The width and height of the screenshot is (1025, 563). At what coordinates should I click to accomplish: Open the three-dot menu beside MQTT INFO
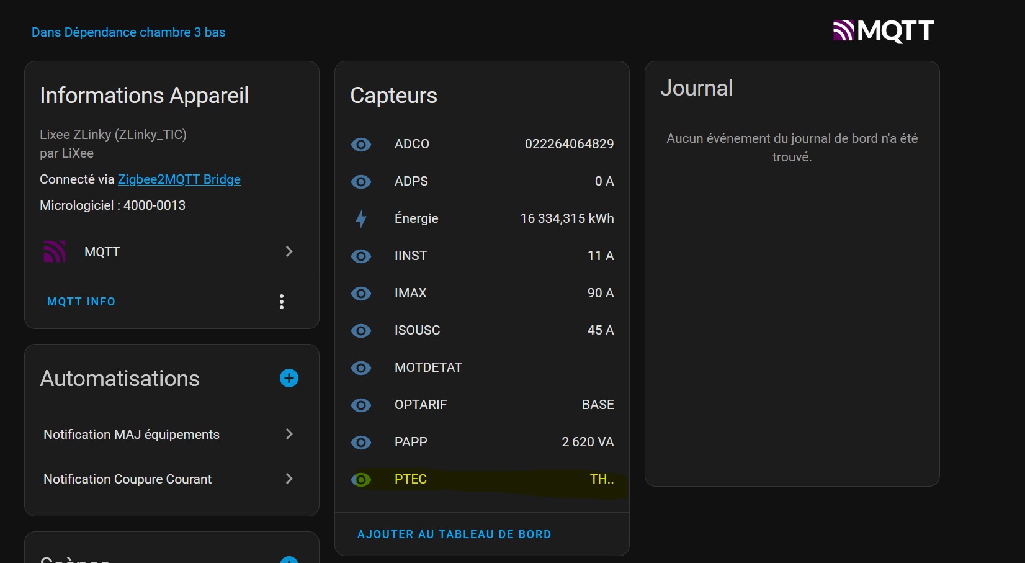282,302
